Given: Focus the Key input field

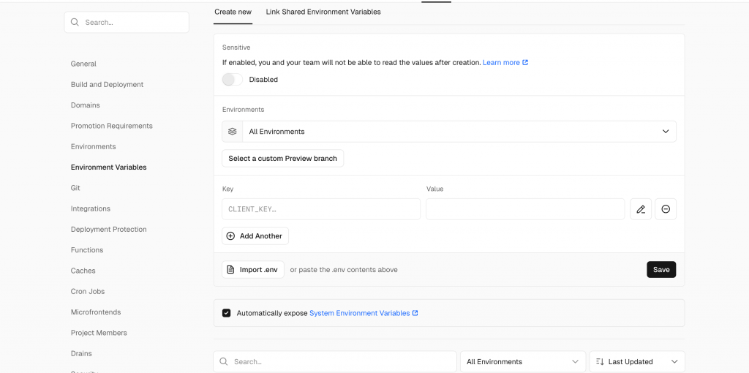Looking at the screenshot, I should click(321, 209).
